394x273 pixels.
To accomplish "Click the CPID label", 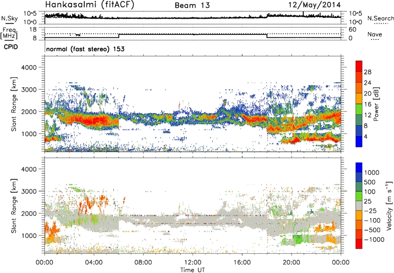I will [11, 47].
